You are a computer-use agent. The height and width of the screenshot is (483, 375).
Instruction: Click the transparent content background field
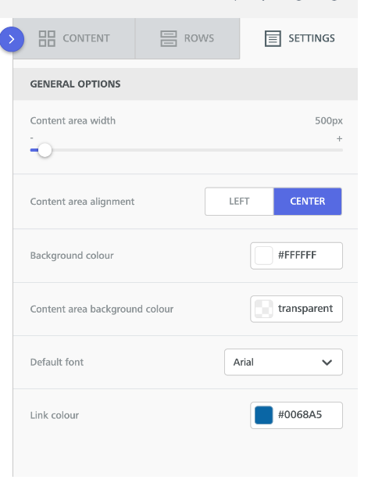(296, 309)
